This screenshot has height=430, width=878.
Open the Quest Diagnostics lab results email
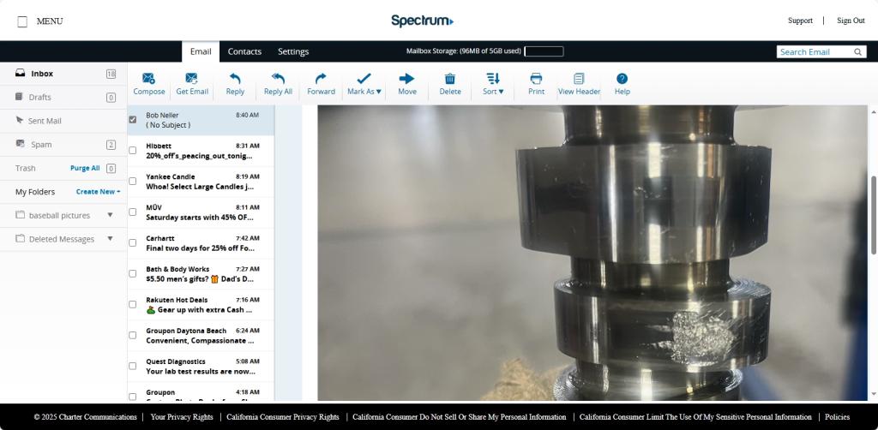[202, 367]
